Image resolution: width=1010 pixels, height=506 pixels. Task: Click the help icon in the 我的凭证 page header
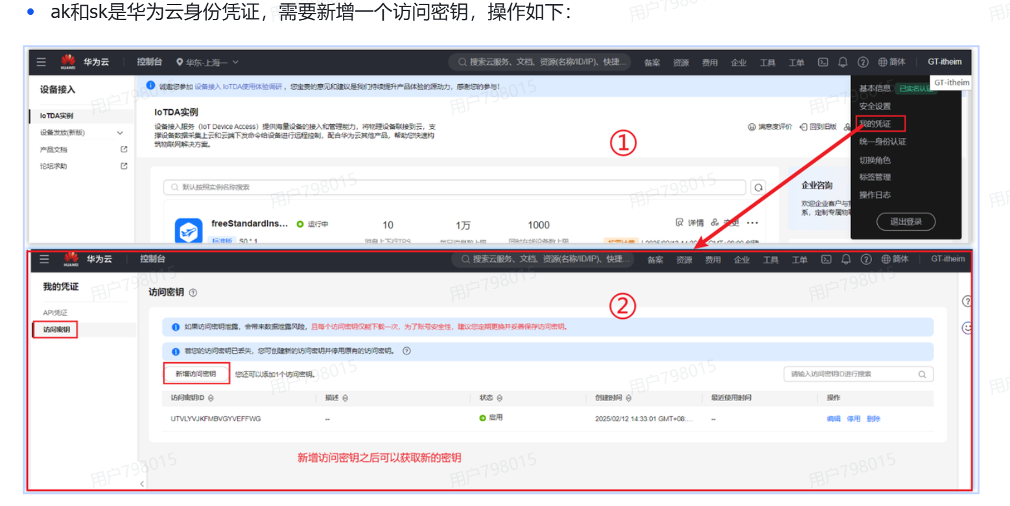tap(866, 259)
